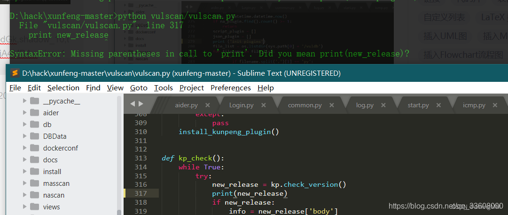Image resolution: width=508 pixels, height=215 pixels.
Task: Open the File menu in Sublime Text
Action: point(15,88)
